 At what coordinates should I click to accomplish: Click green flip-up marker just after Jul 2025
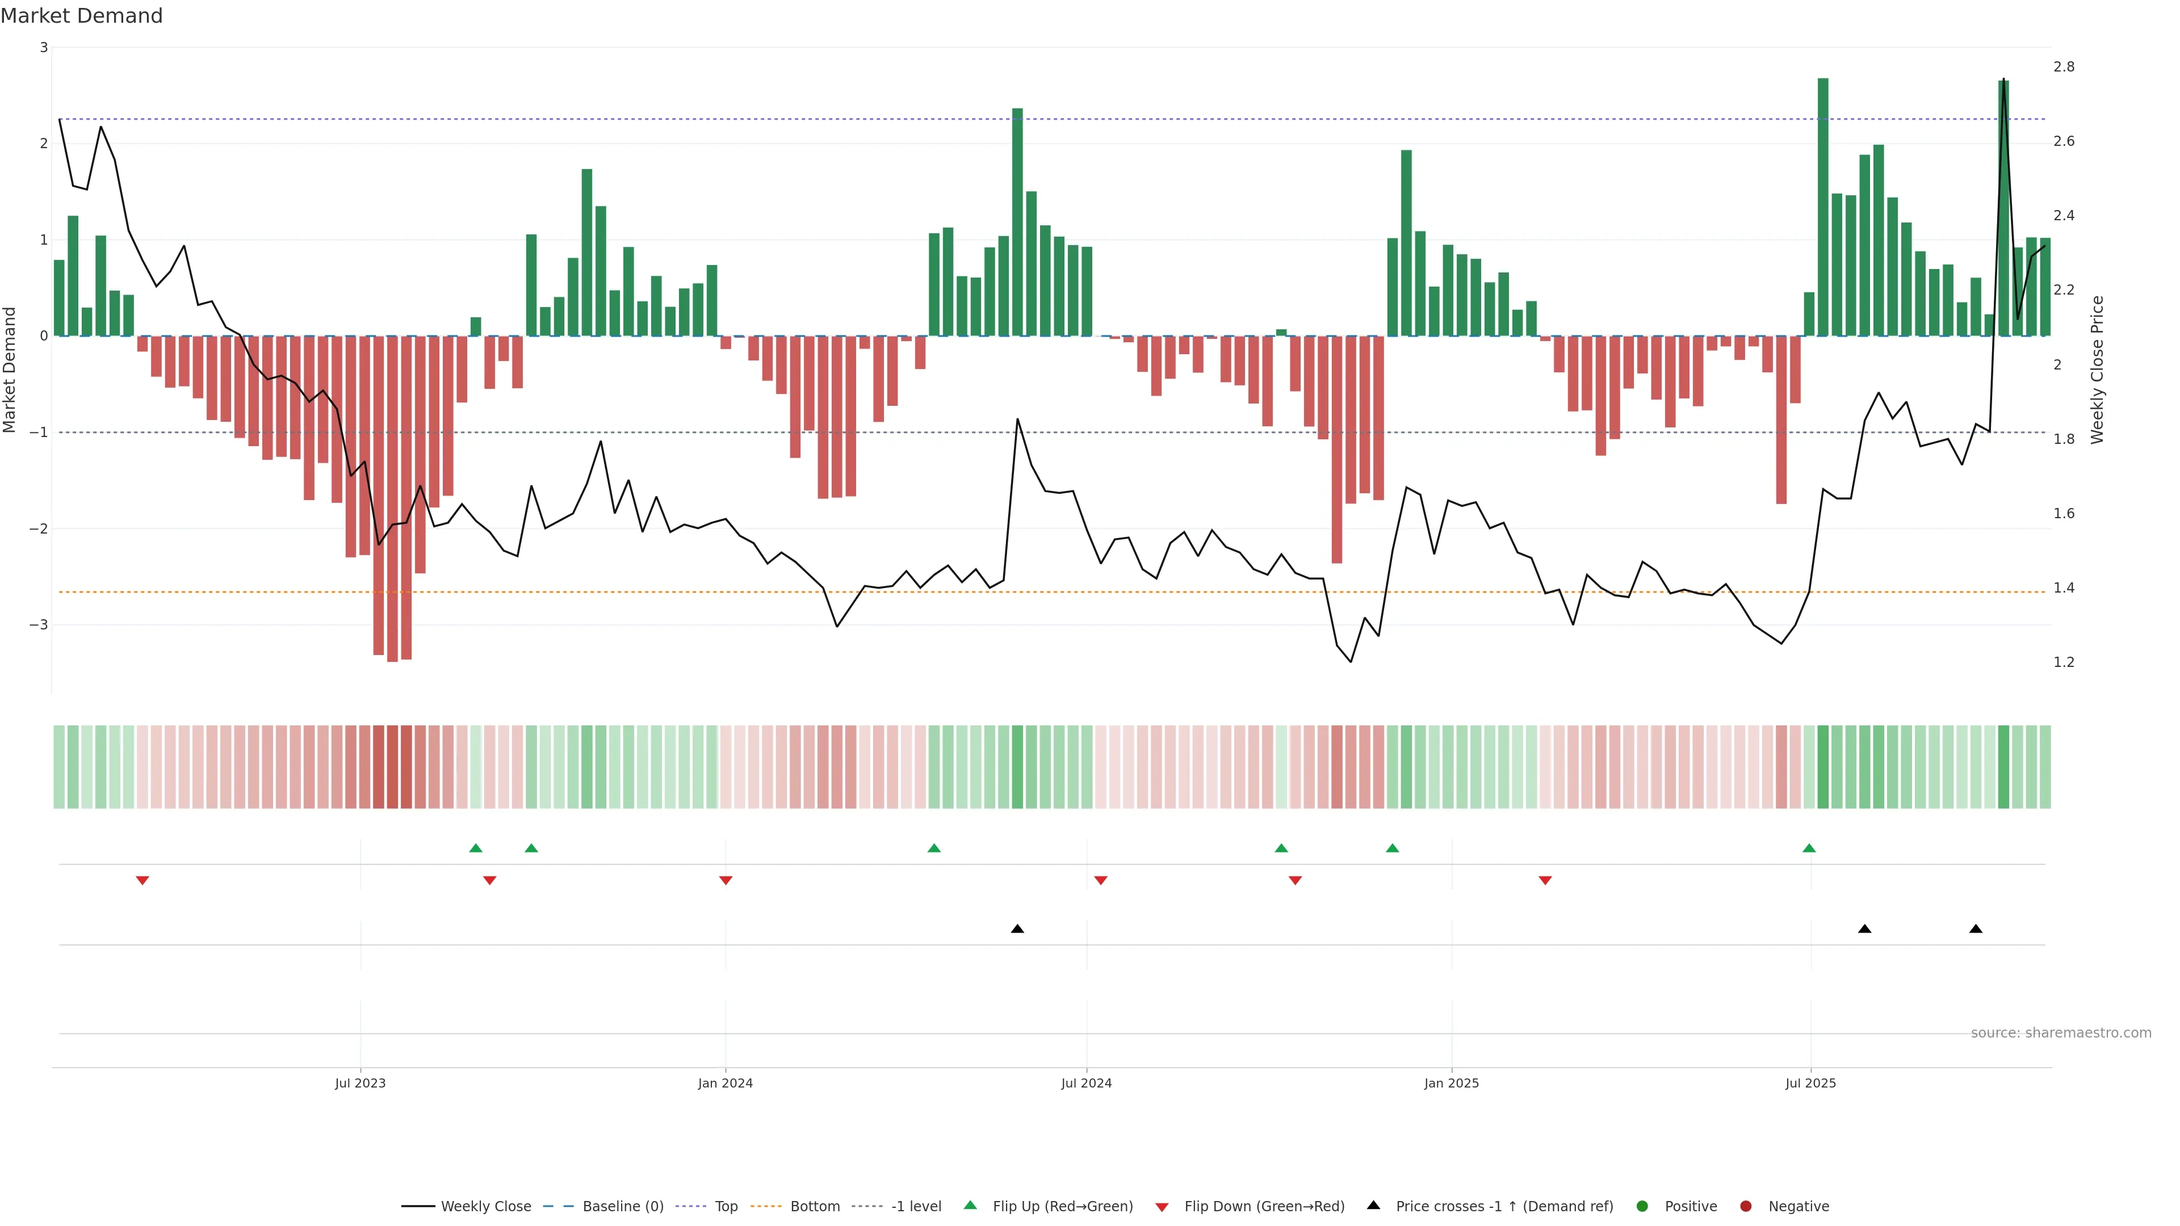(1809, 849)
